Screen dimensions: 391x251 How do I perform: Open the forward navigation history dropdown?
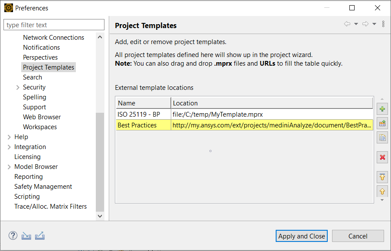click(x=374, y=24)
